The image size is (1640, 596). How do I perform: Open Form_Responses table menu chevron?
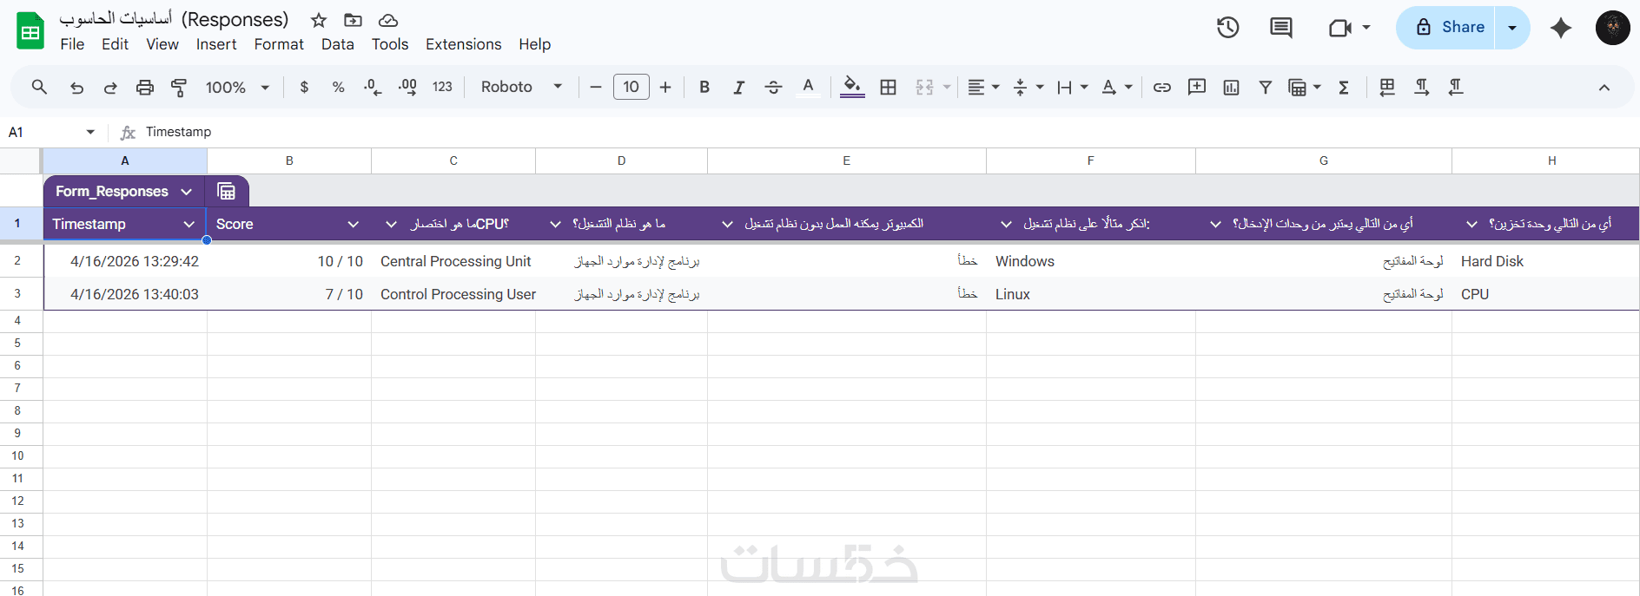click(186, 192)
